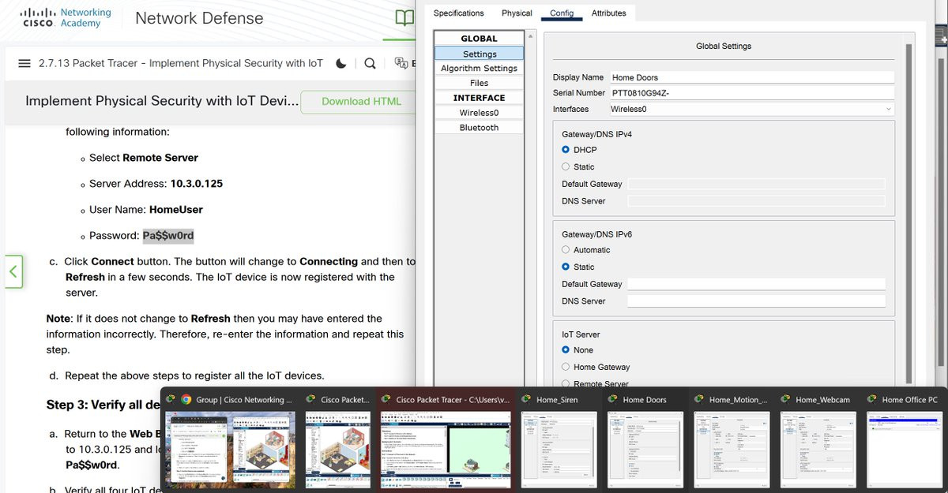Switch to the Specifications tab

click(x=458, y=13)
